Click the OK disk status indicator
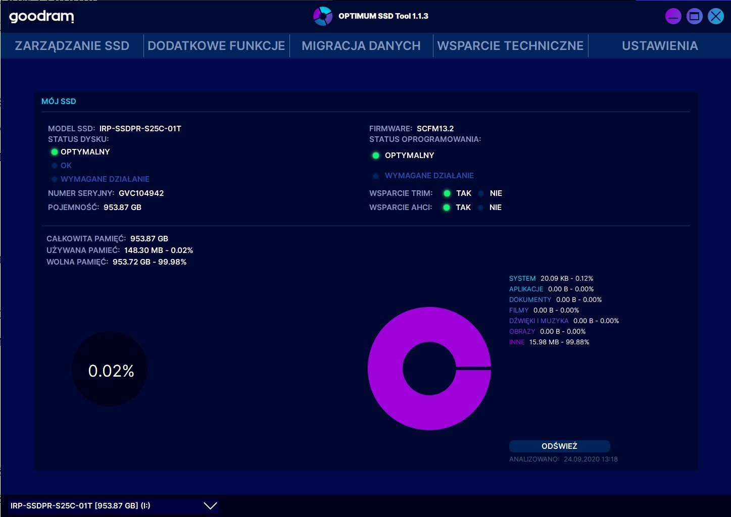731x517 pixels. [55, 166]
